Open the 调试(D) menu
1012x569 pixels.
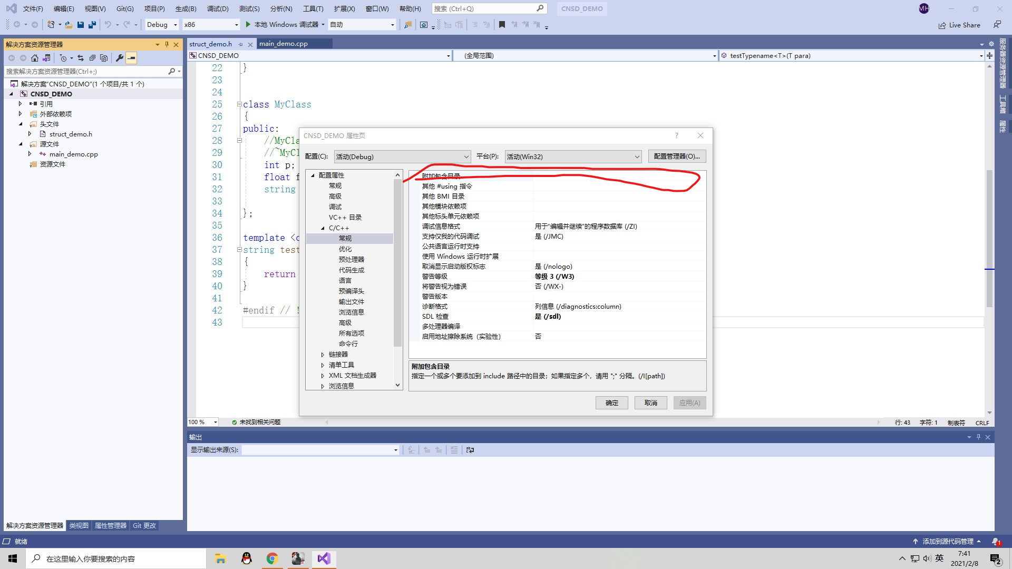[x=218, y=8]
